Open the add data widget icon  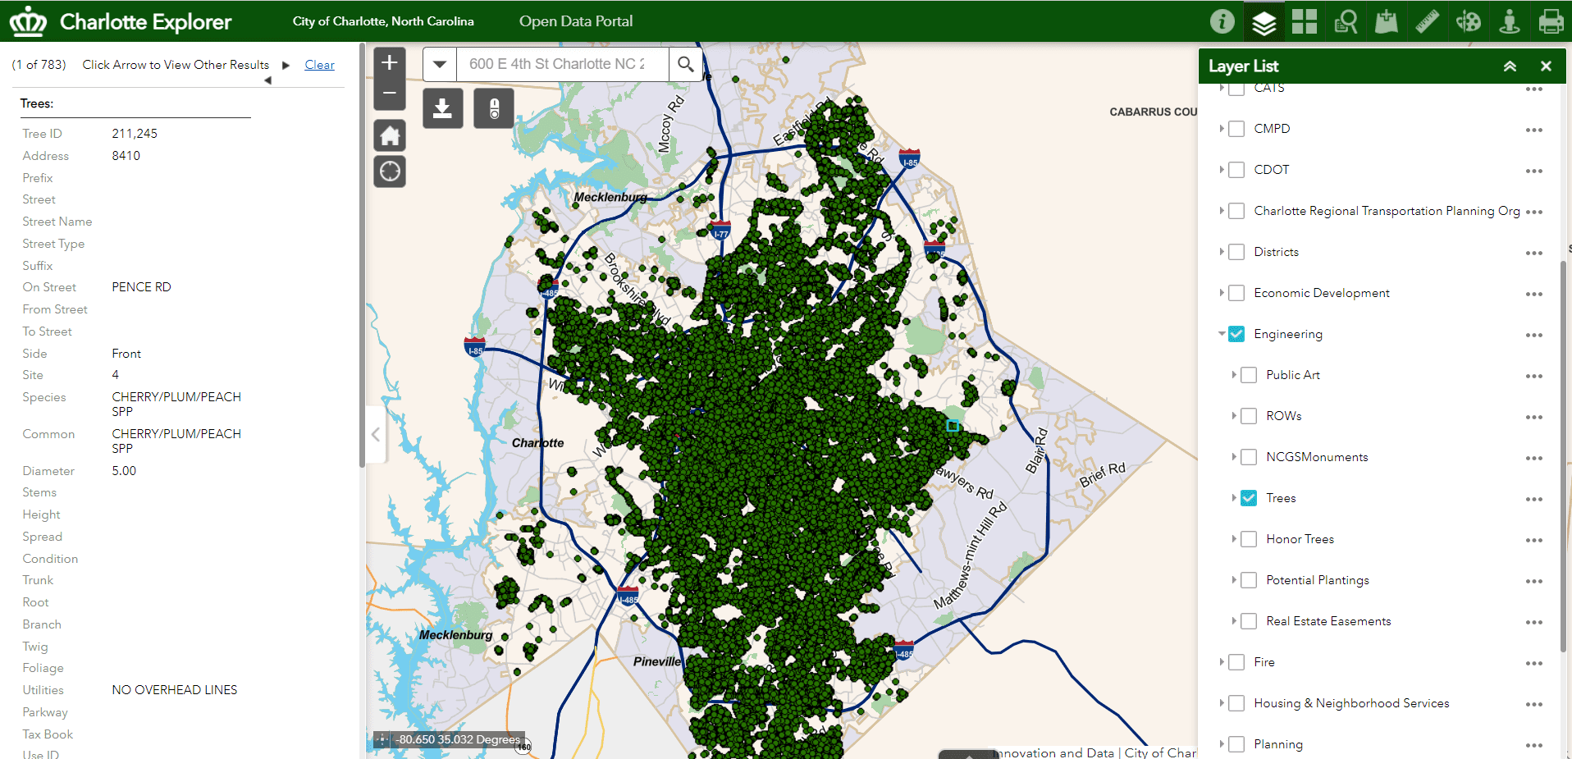point(1387,21)
